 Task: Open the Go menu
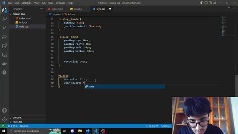(x=44, y=3)
